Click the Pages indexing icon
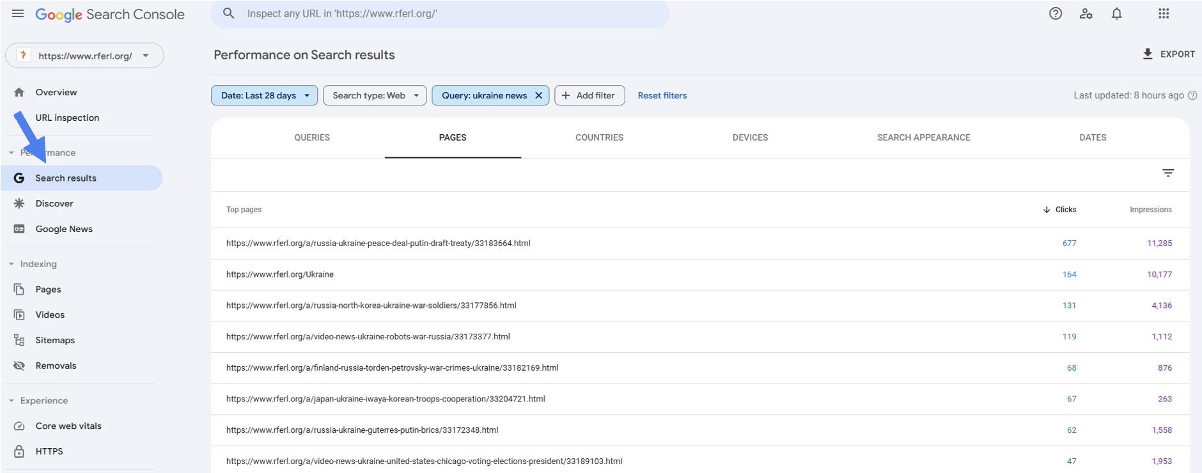Screen dimensions: 1202x473 (19, 290)
